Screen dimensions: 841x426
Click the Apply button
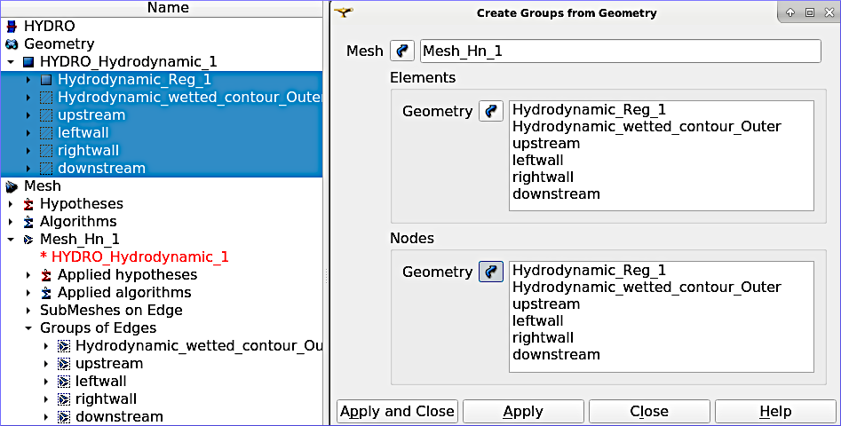click(523, 412)
